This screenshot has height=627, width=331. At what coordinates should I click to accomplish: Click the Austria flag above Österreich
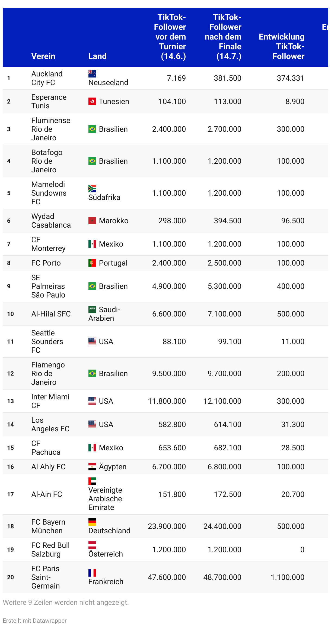point(92,545)
